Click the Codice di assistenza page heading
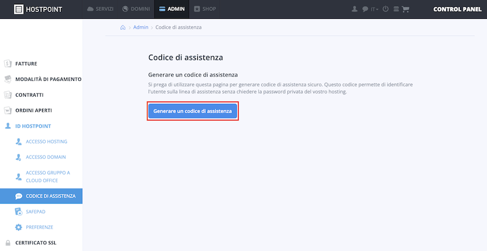The height and width of the screenshot is (251, 487). (x=186, y=58)
